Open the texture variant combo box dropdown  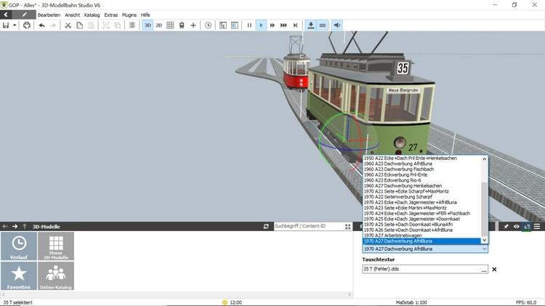coord(484,249)
